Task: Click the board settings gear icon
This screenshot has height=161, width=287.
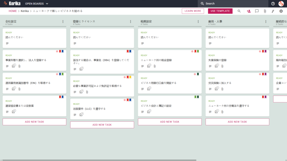Action: click(281, 11)
